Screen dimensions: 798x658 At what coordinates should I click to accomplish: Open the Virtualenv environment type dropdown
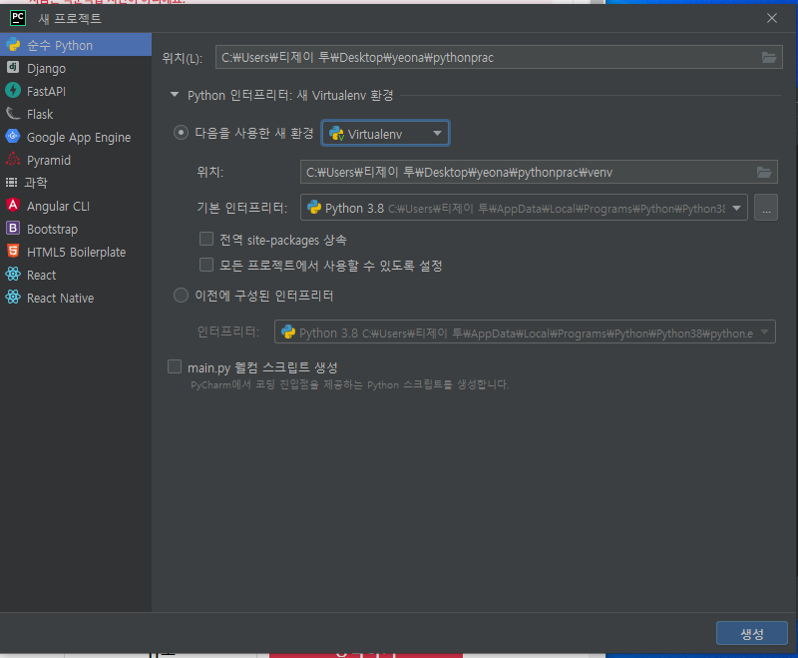385,134
